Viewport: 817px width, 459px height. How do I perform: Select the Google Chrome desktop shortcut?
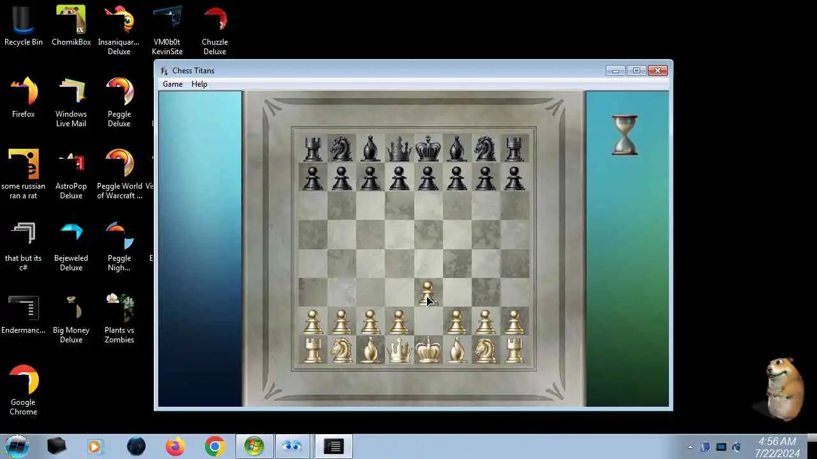pyautogui.click(x=24, y=390)
